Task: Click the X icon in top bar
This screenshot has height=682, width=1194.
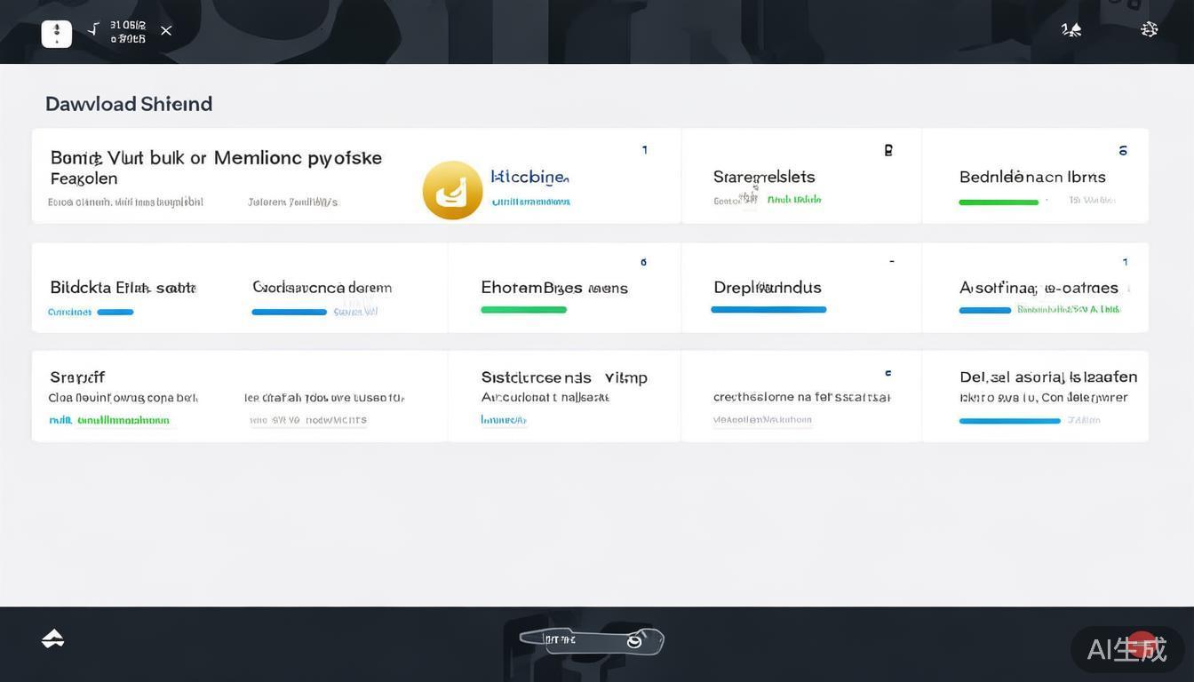Action: pos(166,31)
